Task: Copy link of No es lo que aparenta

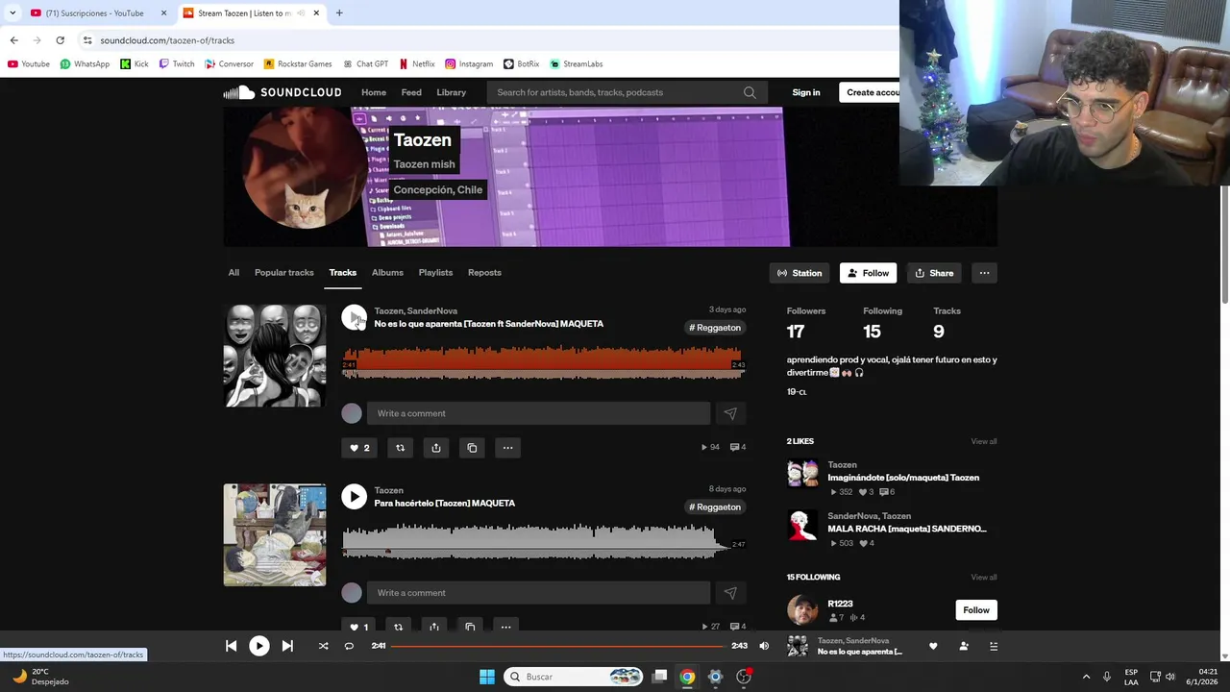Action: coord(472,447)
